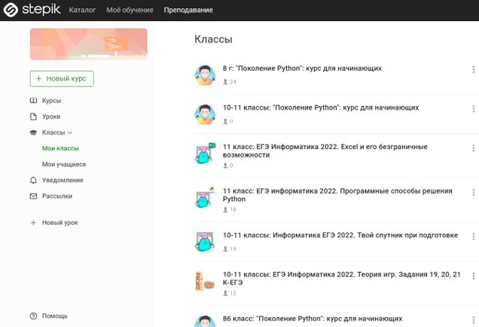Click thumbnail of Твой спутник при подготовке class
Screen dimensions: 479x327
tap(205, 241)
